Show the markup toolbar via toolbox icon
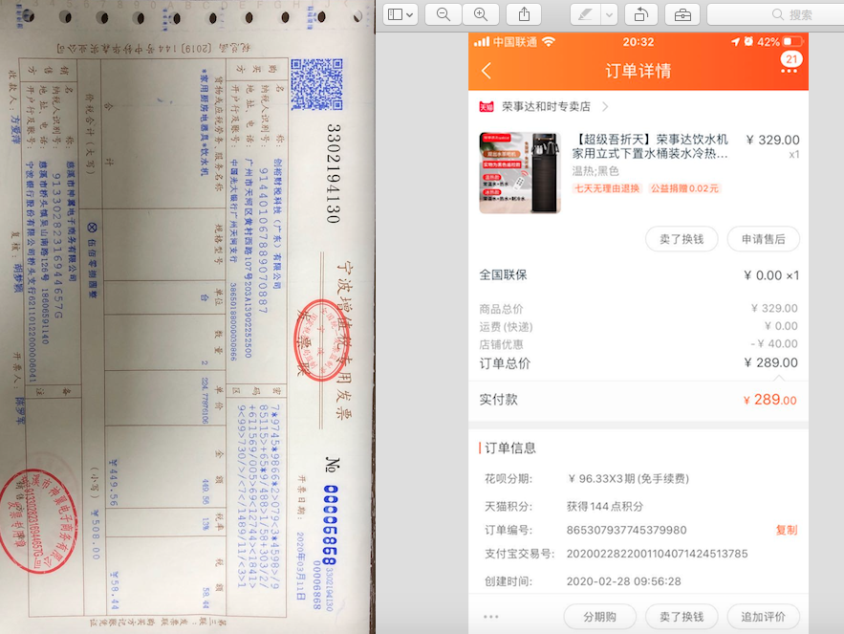This screenshot has width=844, height=634. 682,14
